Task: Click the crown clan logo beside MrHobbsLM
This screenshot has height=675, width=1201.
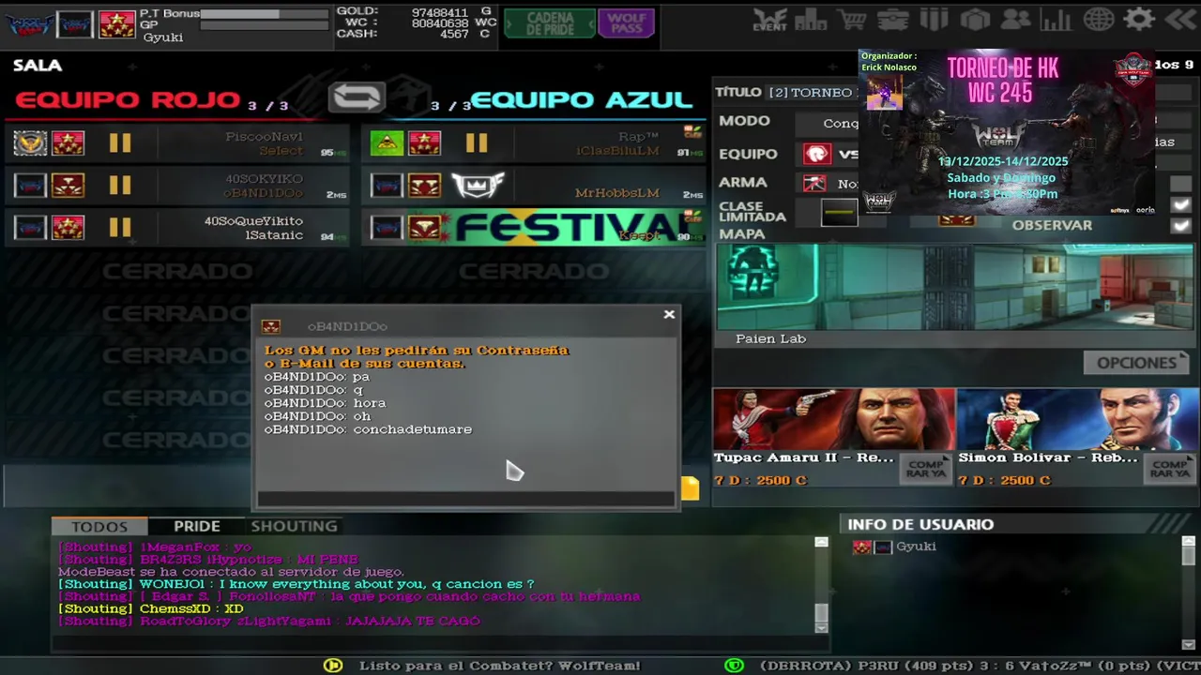Action: pos(479,185)
